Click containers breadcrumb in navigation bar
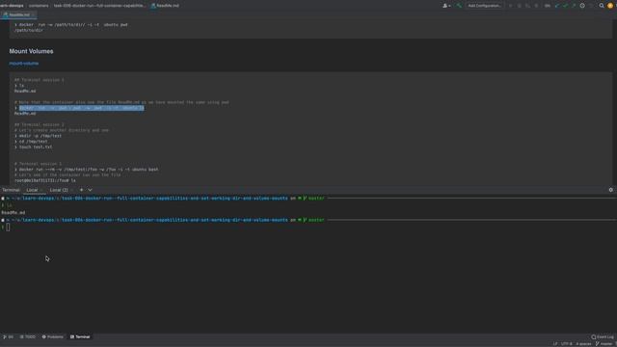Viewport: 617px width, 347px height. tap(39, 6)
